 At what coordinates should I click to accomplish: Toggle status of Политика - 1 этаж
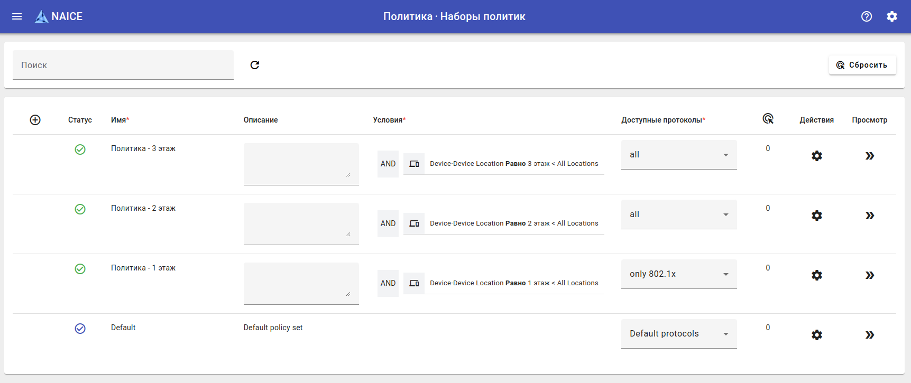coord(80,269)
